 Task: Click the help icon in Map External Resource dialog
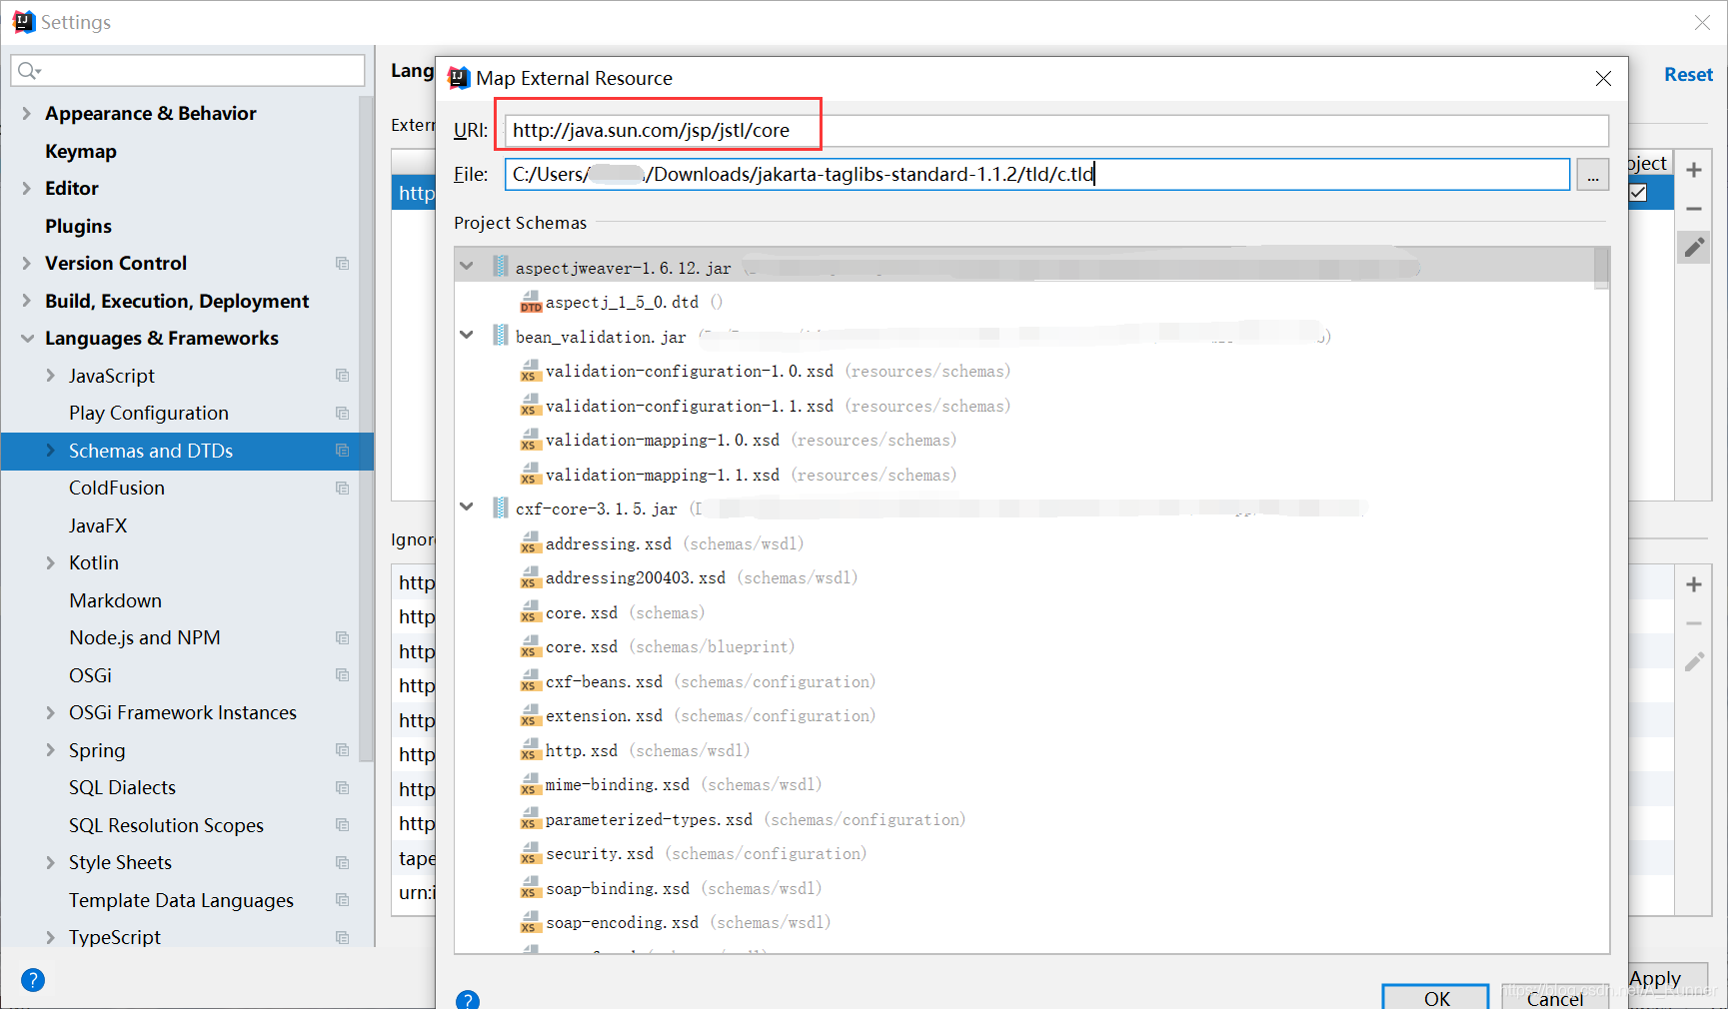(x=468, y=999)
